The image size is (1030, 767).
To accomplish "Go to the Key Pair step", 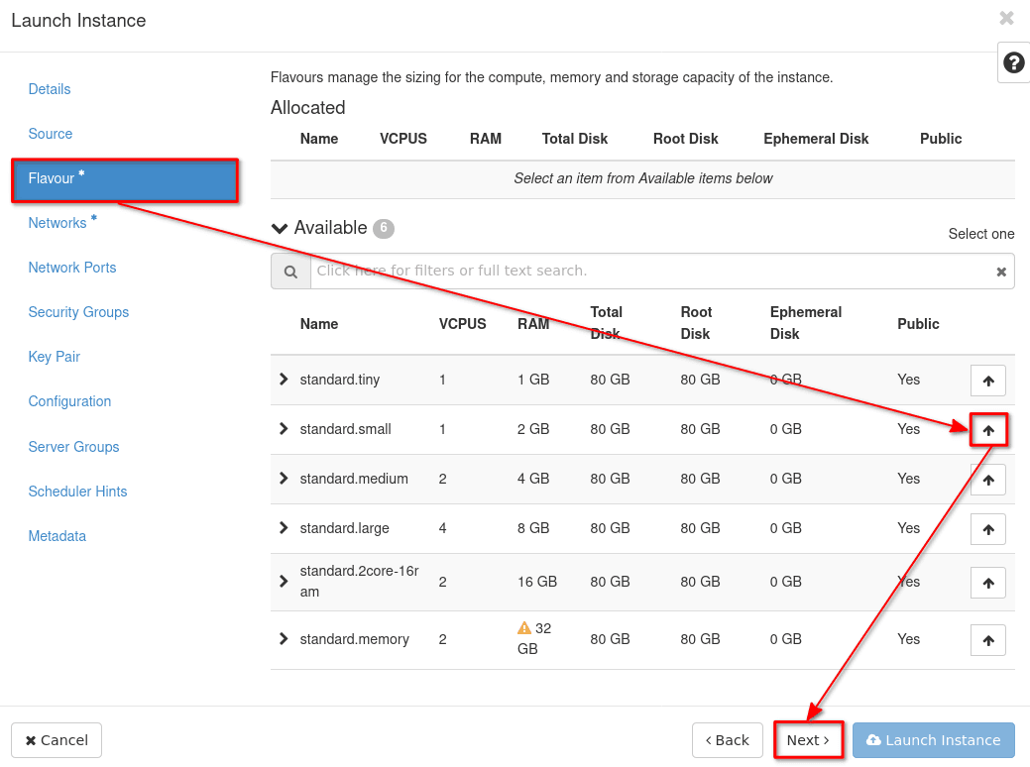I will (x=55, y=357).
